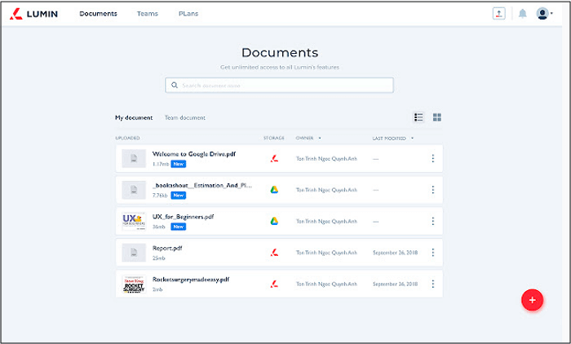The image size is (571, 344).
Task: Sort documents by Owner column
Action: click(x=308, y=138)
